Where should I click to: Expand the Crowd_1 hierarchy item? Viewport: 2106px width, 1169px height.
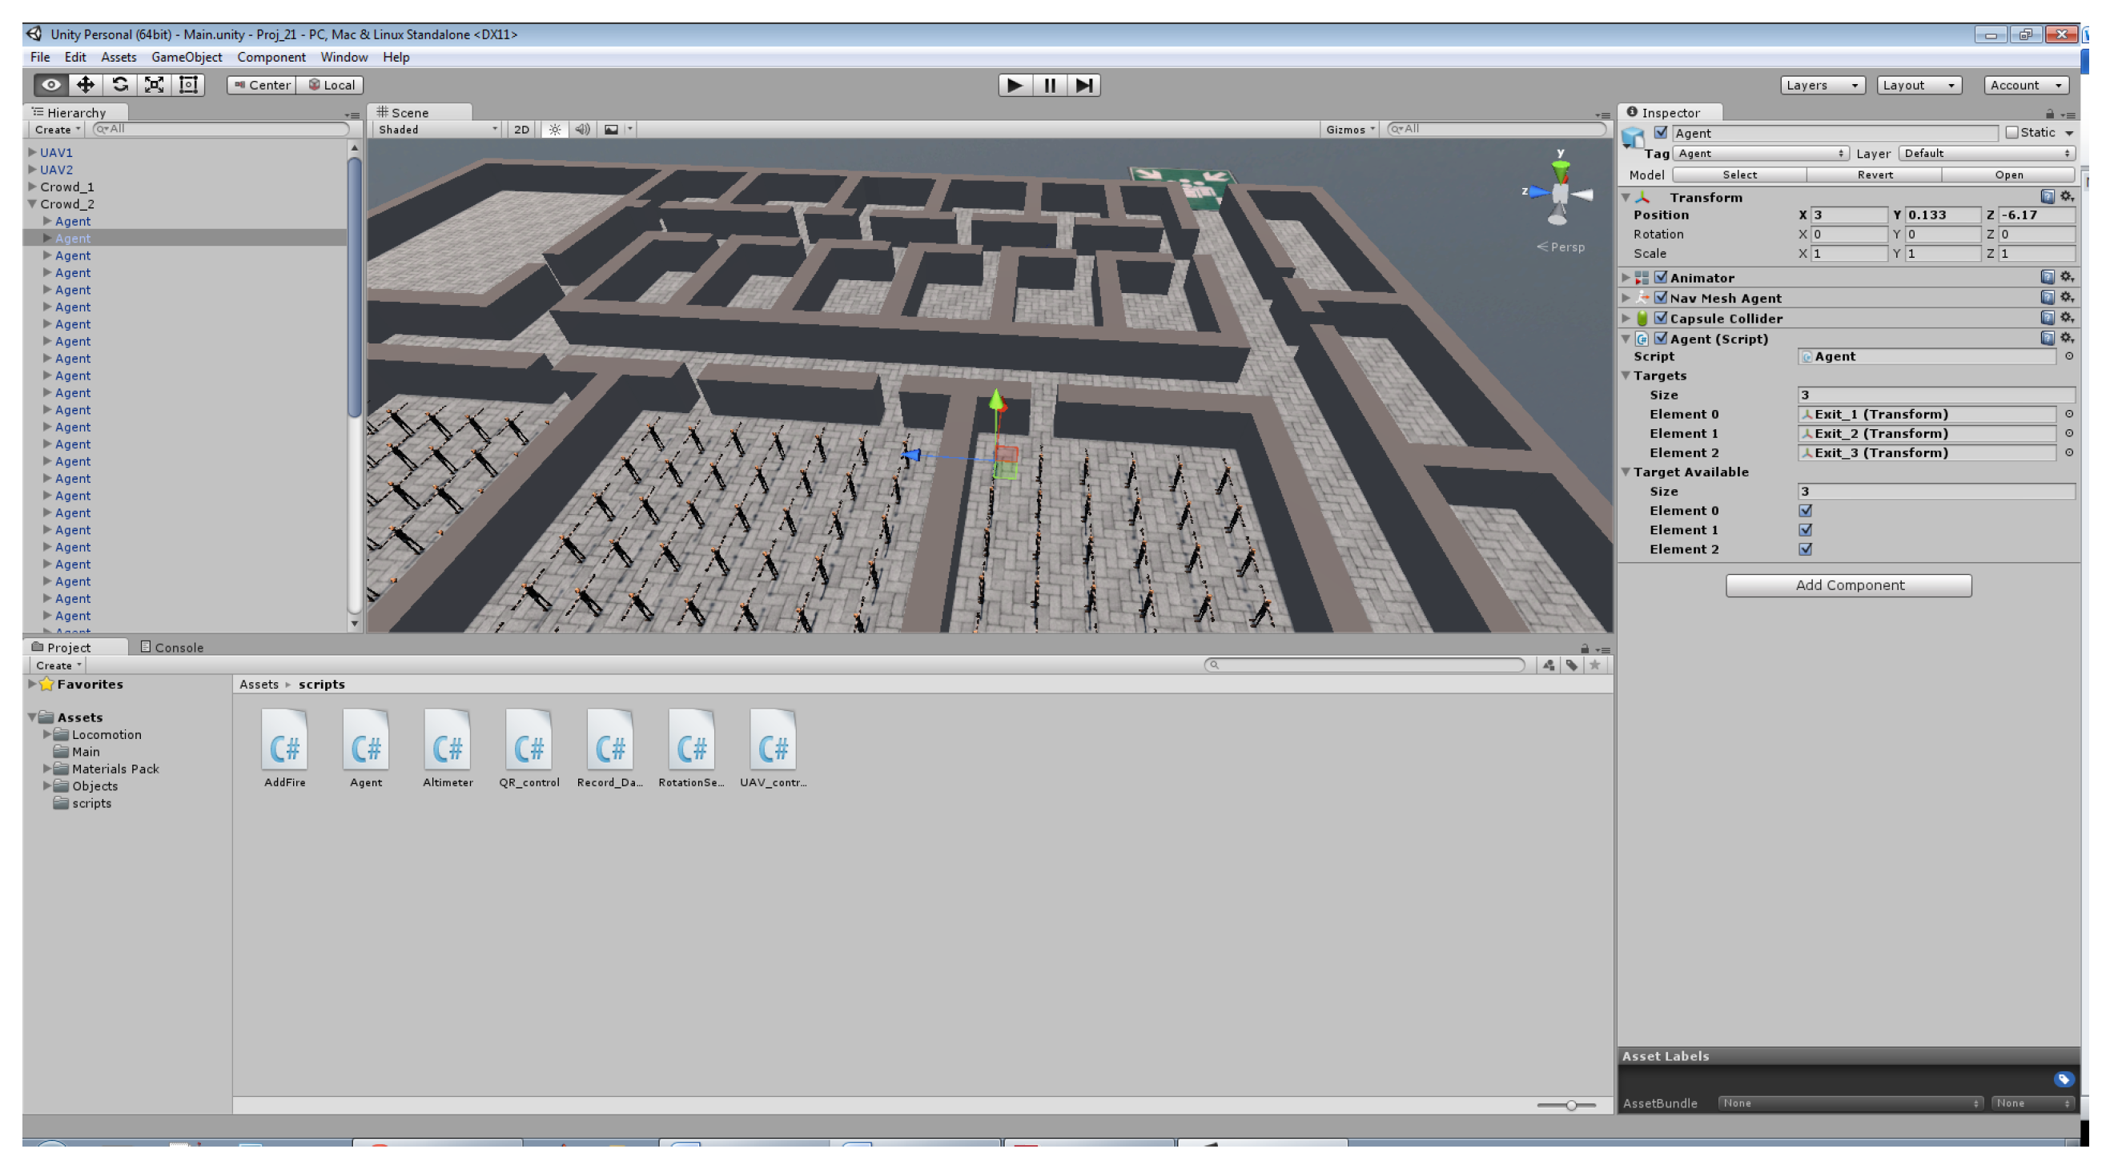(32, 187)
